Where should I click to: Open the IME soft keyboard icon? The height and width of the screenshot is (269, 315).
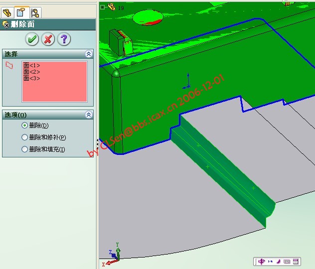(287, 262)
